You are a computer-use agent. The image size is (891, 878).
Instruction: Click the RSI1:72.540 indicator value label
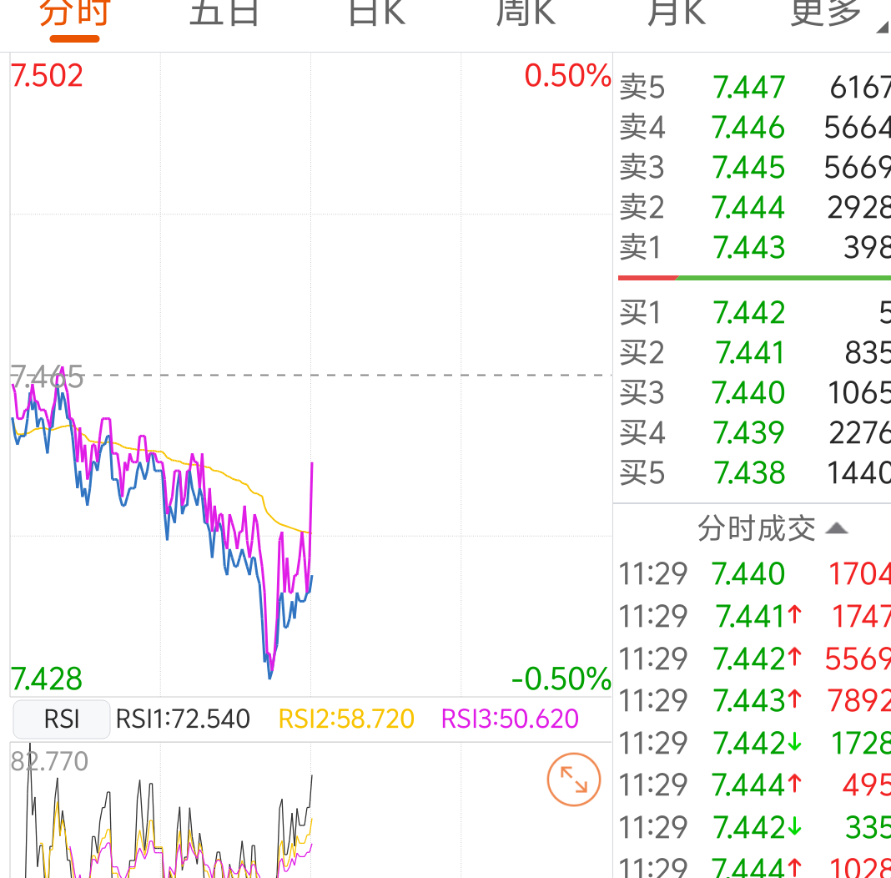pyautogui.click(x=183, y=719)
